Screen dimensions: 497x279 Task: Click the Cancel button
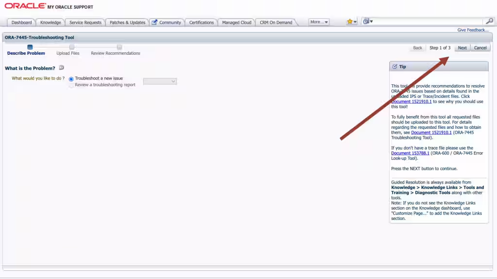480,48
